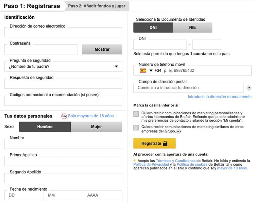Image resolution: width=255 pixels, height=203 pixels.
Task: Open the Términos y Condiciones link
Action: 176,161
